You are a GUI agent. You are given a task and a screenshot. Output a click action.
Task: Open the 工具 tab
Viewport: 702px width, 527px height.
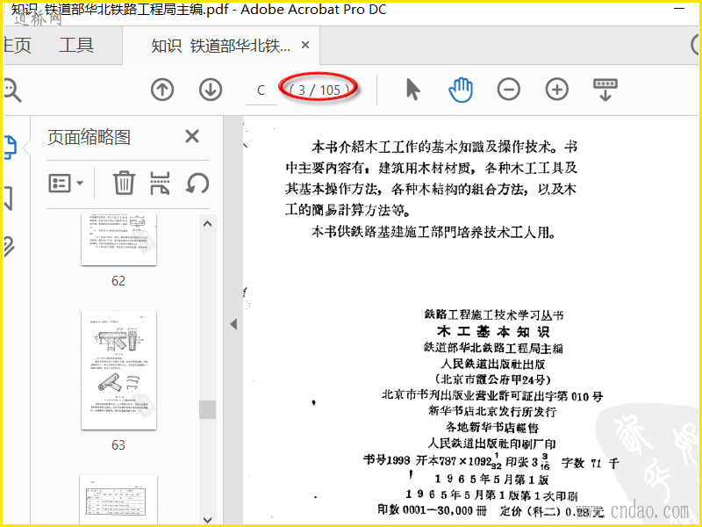tap(76, 46)
